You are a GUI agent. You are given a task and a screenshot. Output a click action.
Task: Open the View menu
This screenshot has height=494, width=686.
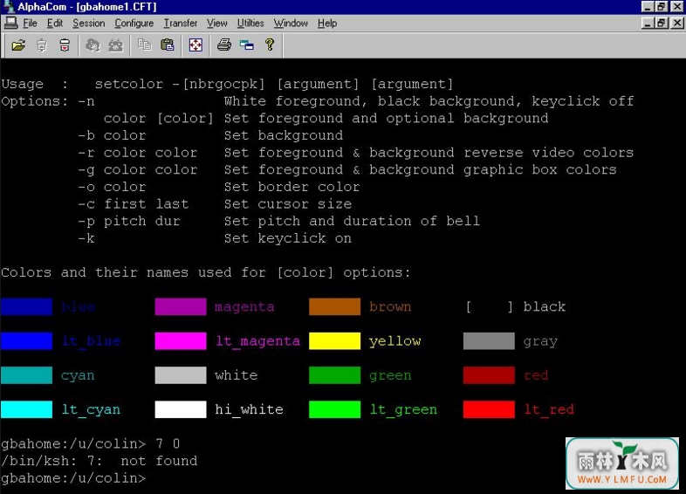coord(217,24)
